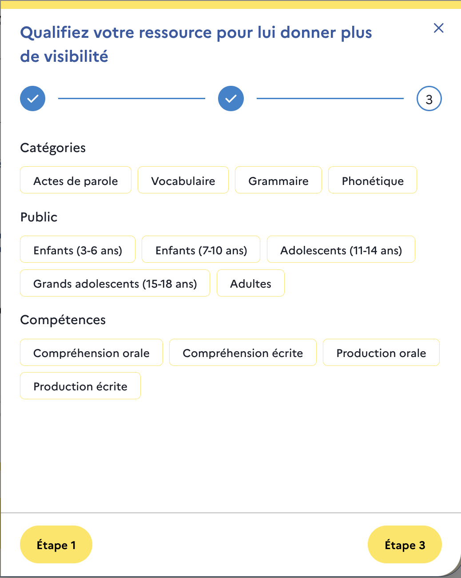Proceed using the Étape 3 button
Viewport: 461px width, 578px height.
405,544
